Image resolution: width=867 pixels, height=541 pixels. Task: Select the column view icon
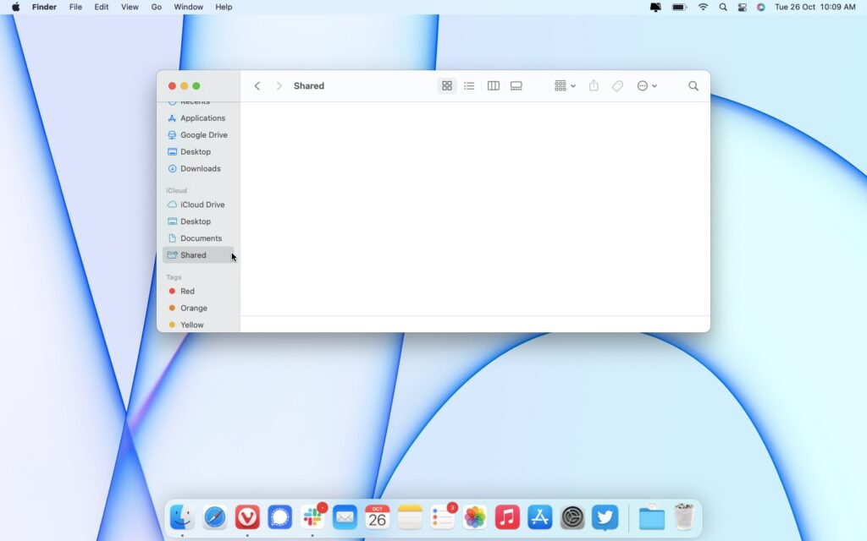(x=493, y=85)
